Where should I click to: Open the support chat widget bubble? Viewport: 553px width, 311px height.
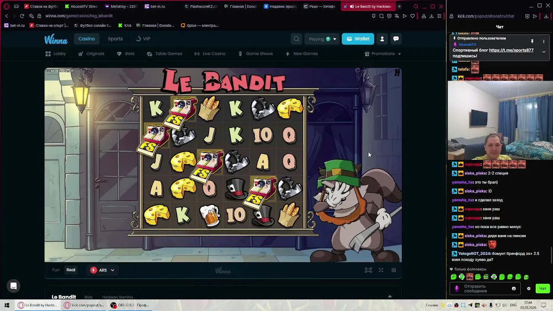pyautogui.click(x=13, y=286)
